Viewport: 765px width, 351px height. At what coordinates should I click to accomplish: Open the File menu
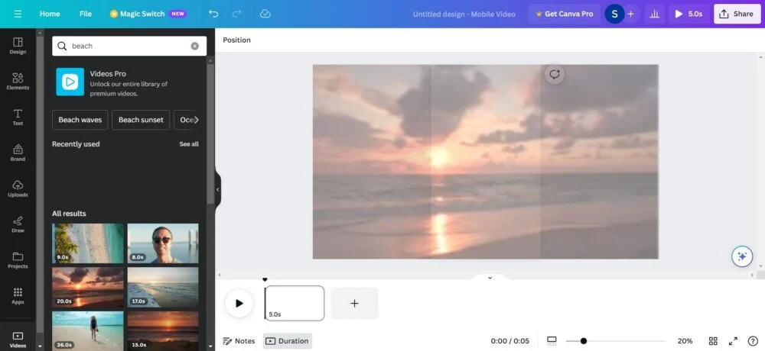pyautogui.click(x=86, y=14)
